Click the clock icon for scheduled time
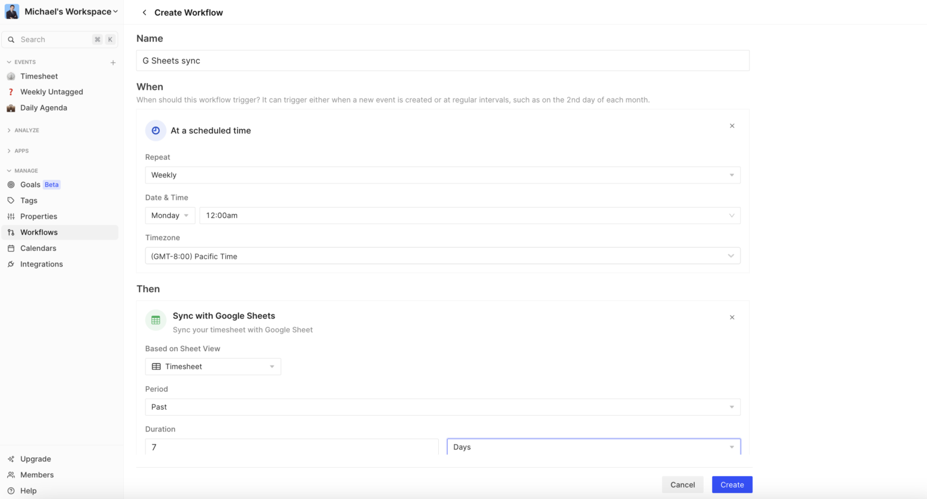The width and height of the screenshot is (927, 499). [x=156, y=130]
